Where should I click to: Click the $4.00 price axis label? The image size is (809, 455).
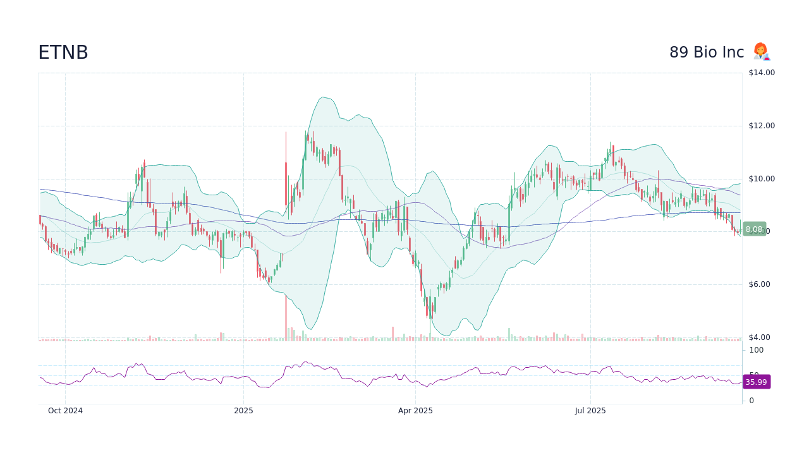point(760,337)
